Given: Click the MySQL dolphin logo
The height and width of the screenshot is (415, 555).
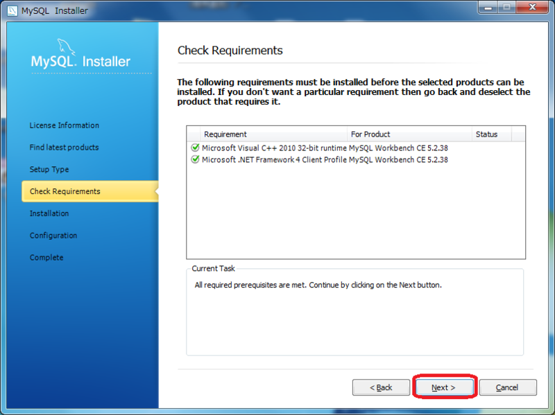Looking at the screenshot, I should point(66,46).
